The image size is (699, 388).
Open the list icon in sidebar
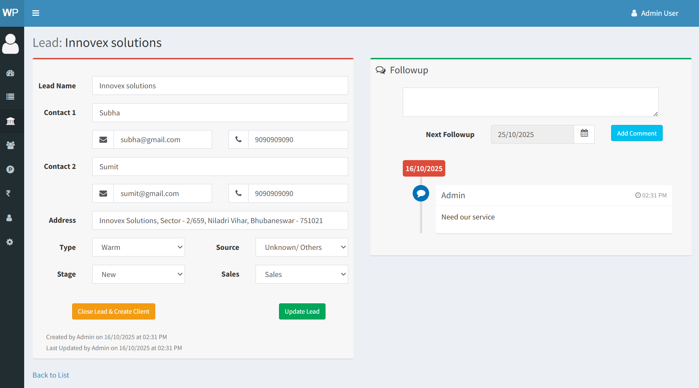click(10, 97)
